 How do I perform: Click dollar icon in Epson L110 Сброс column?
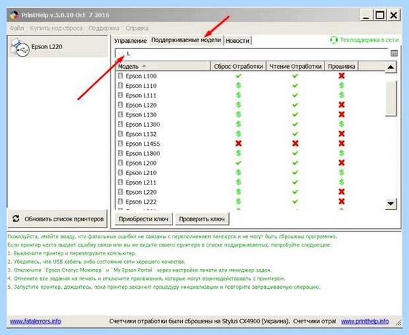238,85
